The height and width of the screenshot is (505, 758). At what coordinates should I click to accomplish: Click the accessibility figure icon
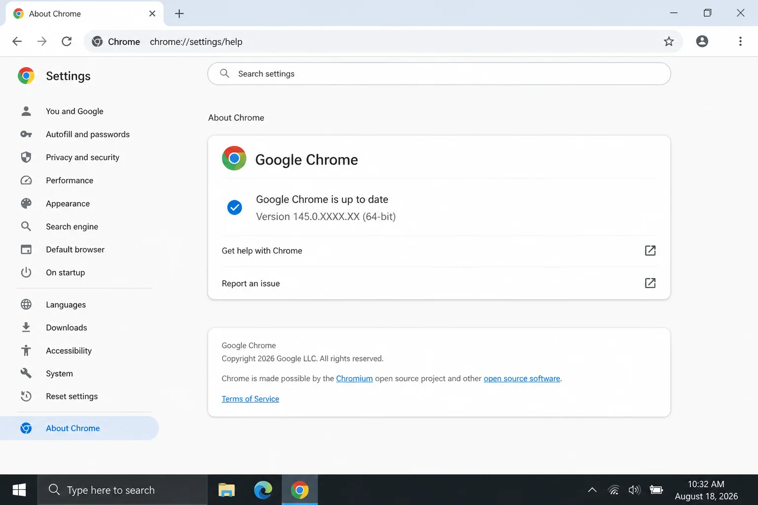click(26, 350)
